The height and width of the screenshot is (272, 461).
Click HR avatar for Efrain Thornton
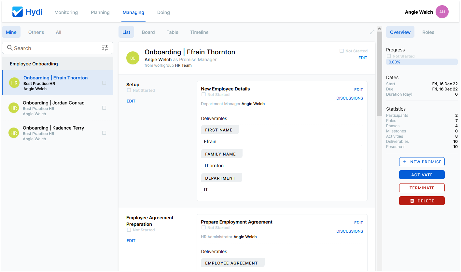14,83
